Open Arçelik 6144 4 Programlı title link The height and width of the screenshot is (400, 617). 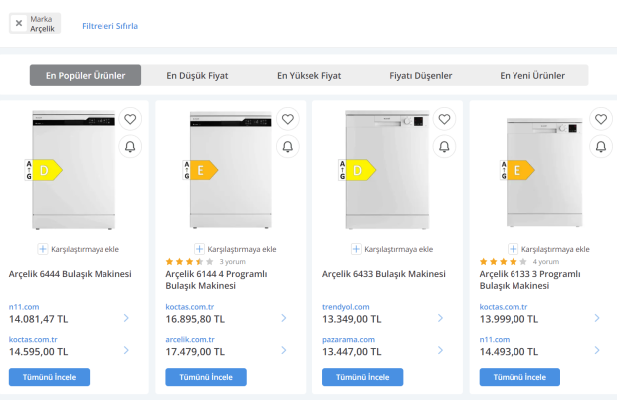click(x=216, y=280)
